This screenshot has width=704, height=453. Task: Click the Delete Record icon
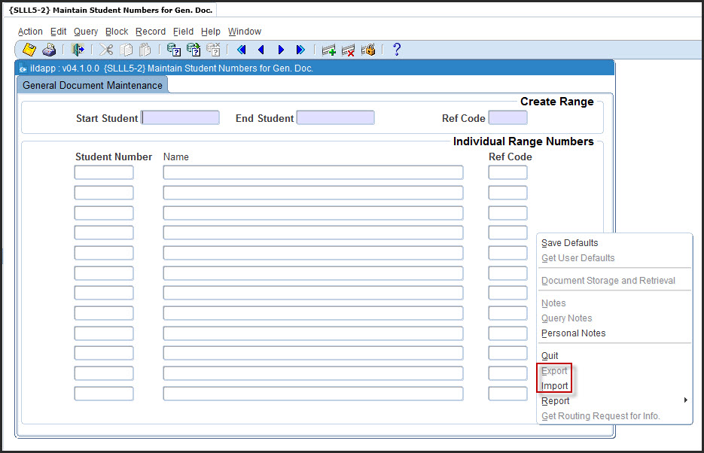(348, 50)
